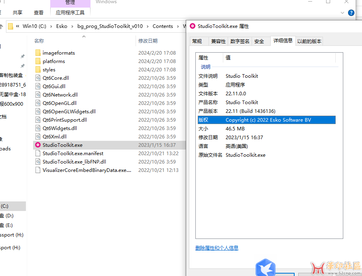
Task: Click the StudioToolkit.exe.manifest file icon
Action: (x=38, y=154)
